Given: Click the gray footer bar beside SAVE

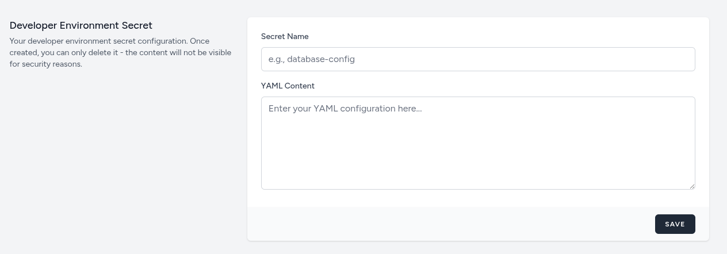Looking at the screenshot, I should [x=449, y=224].
